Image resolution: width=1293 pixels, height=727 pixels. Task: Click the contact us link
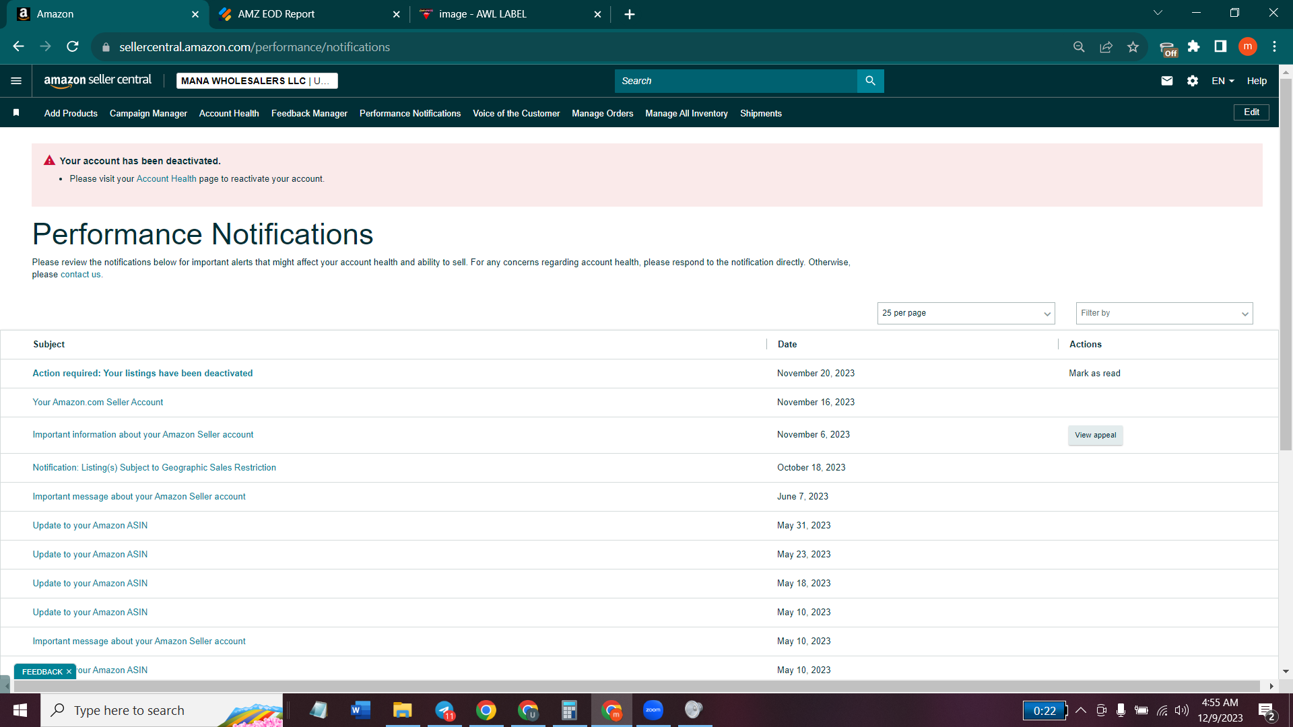[81, 275]
